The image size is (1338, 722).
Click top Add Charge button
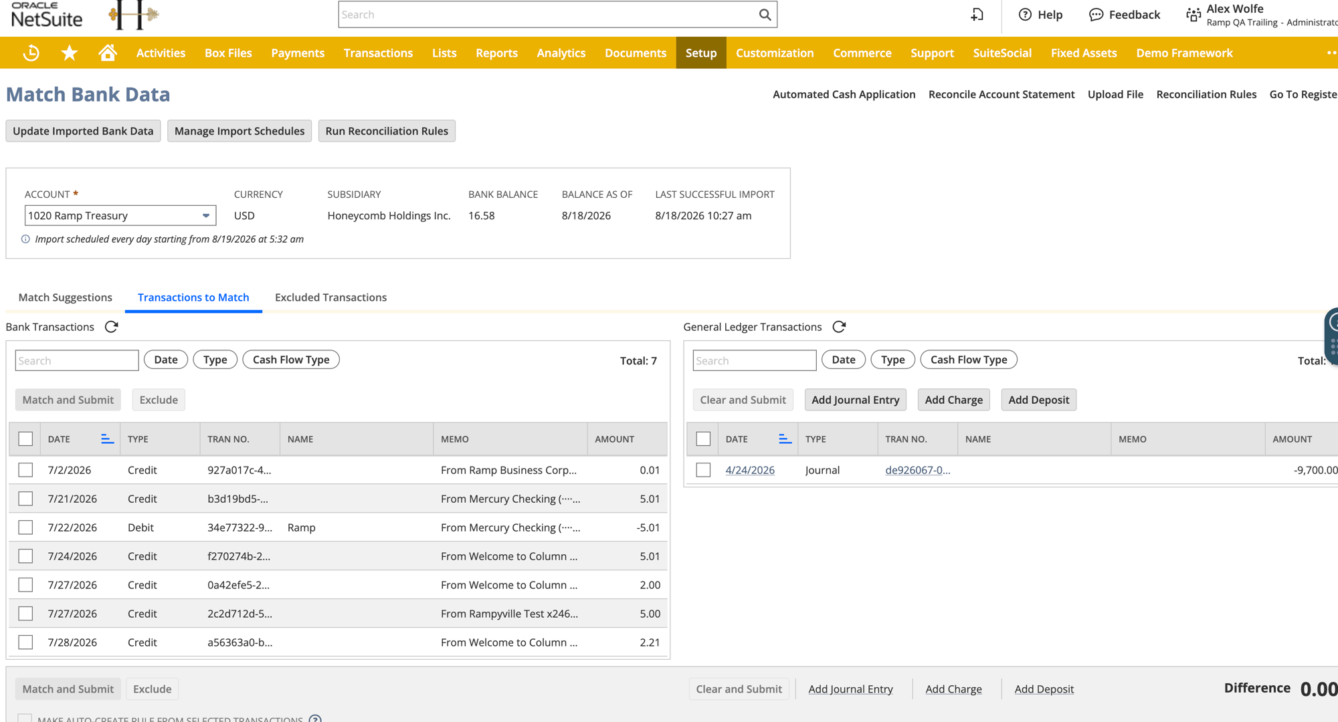[x=954, y=400]
